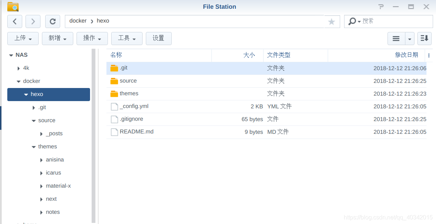Click the 设置 settings button
436x224 pixels.
[x=159, y=39]
